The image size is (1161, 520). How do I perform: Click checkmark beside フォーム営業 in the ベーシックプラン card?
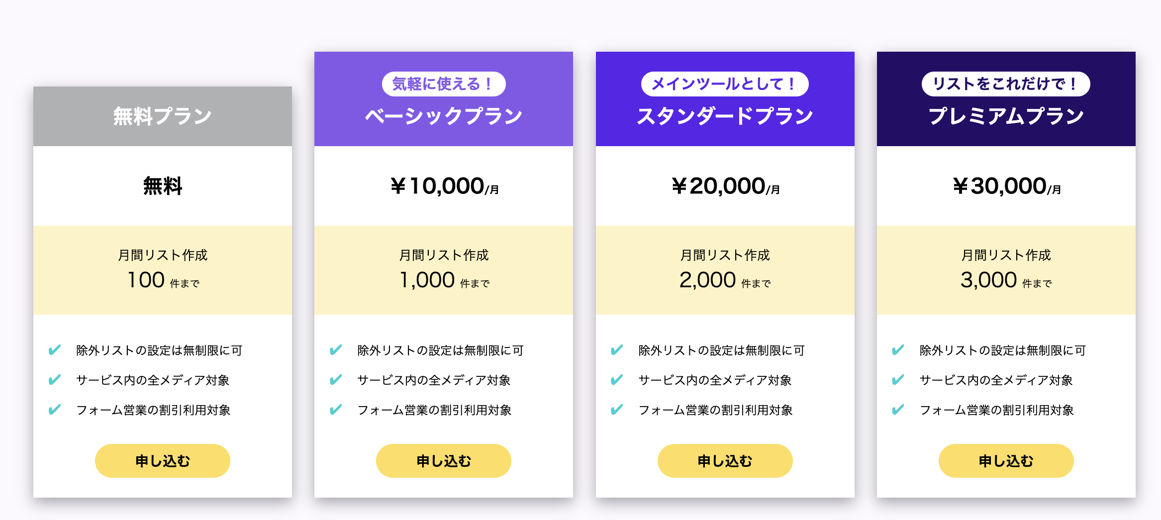click(x=336, y=410)
